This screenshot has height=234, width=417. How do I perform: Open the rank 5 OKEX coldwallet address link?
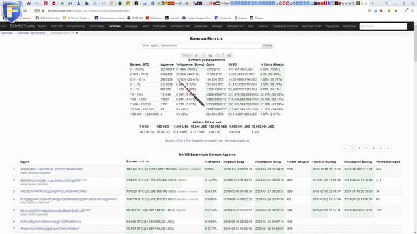tap(52, 211)
